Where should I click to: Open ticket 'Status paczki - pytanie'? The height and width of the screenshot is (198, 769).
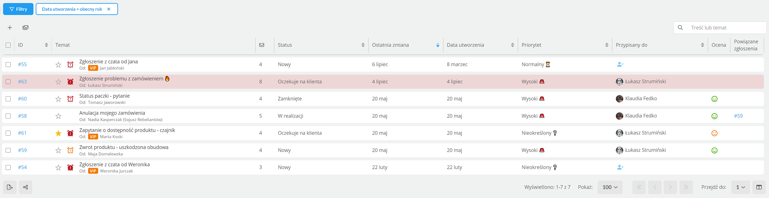104,96
